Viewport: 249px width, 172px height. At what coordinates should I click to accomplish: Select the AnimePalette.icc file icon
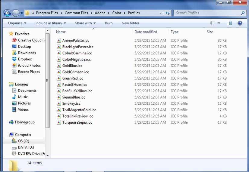tap(59, 40)
